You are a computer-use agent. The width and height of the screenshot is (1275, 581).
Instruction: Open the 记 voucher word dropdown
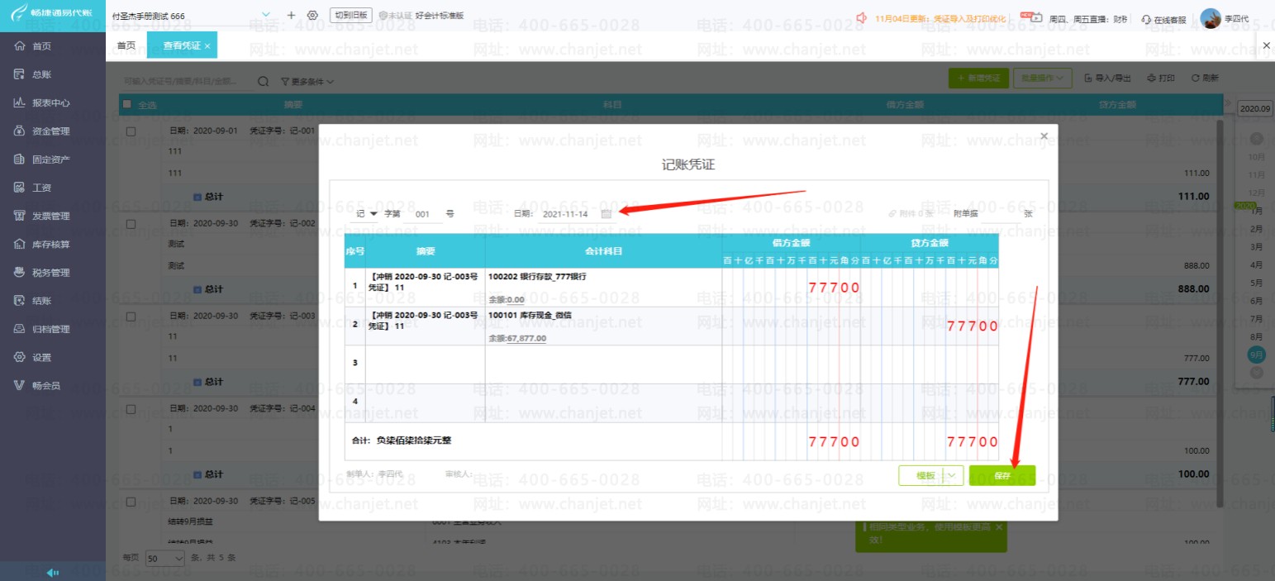pos(366,214)
